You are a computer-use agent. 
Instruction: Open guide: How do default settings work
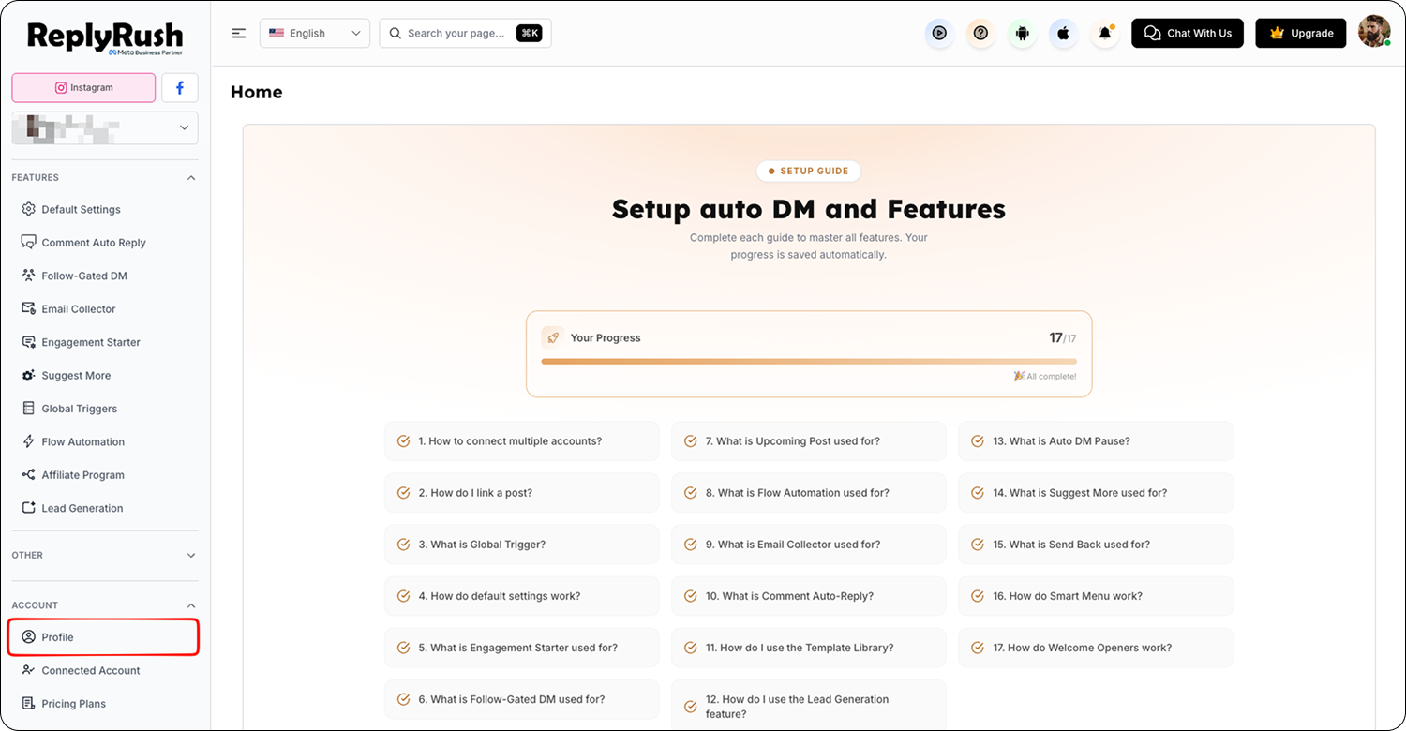click(521, 596)
